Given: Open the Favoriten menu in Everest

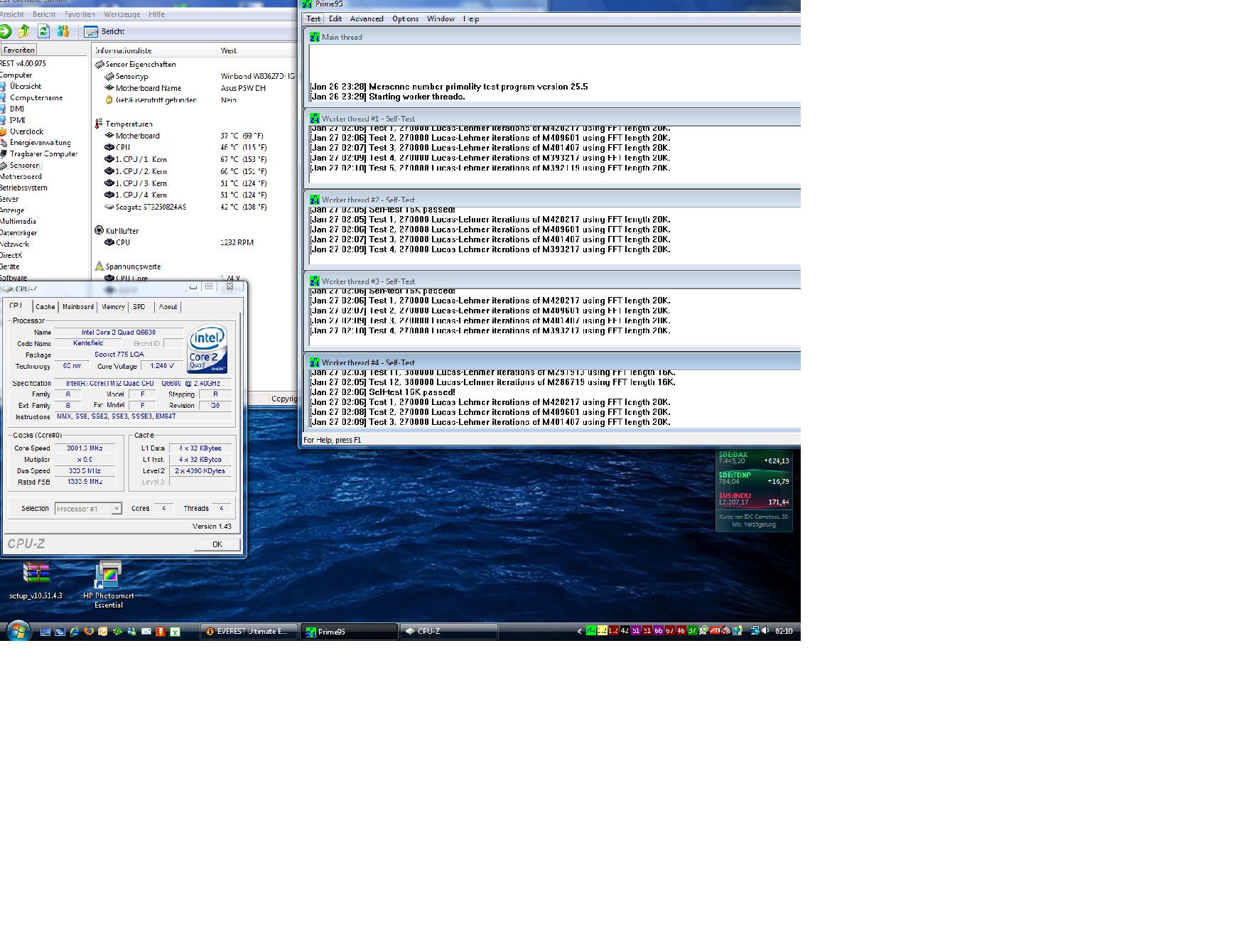Looking at the screenshot, I should tap(80, 14).
